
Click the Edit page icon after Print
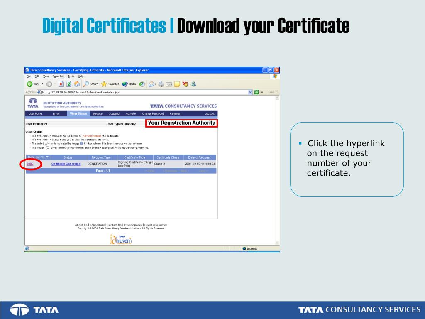click(169, 84)
